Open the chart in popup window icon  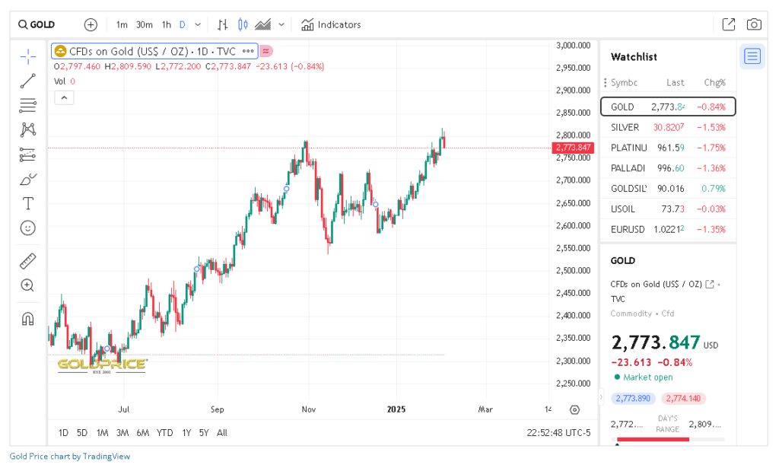click(729, 24)
